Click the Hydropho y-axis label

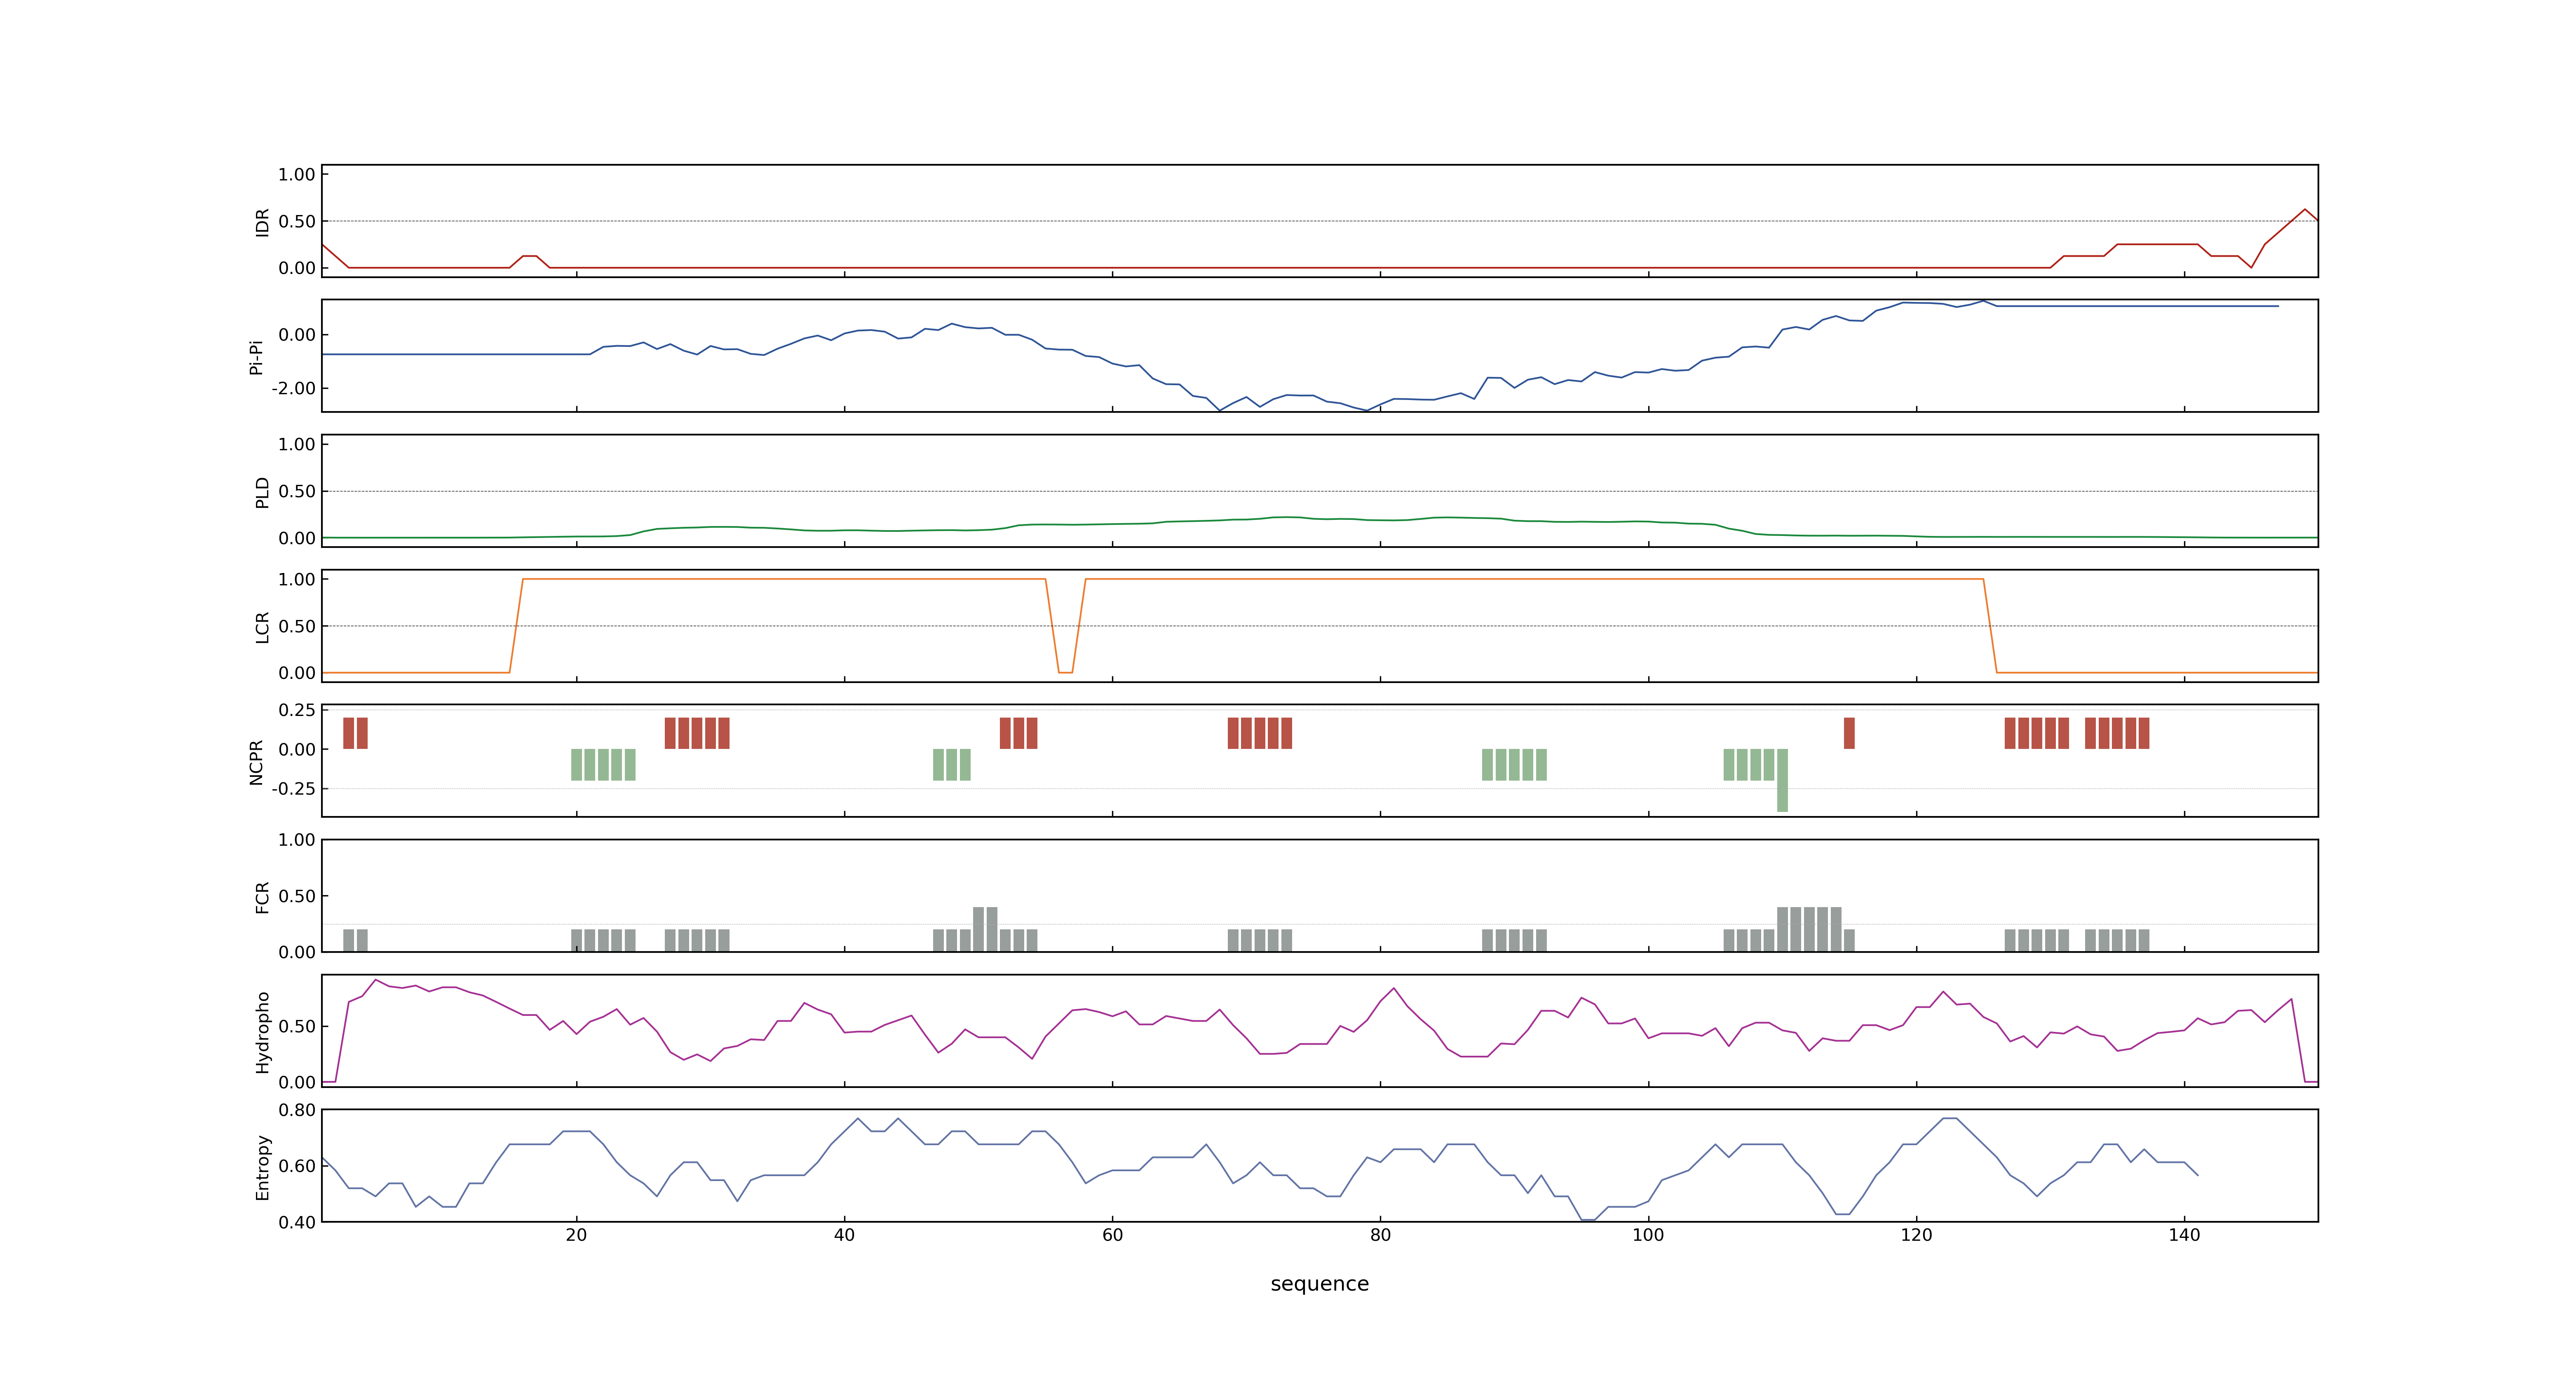click(x=262, y=1032)
